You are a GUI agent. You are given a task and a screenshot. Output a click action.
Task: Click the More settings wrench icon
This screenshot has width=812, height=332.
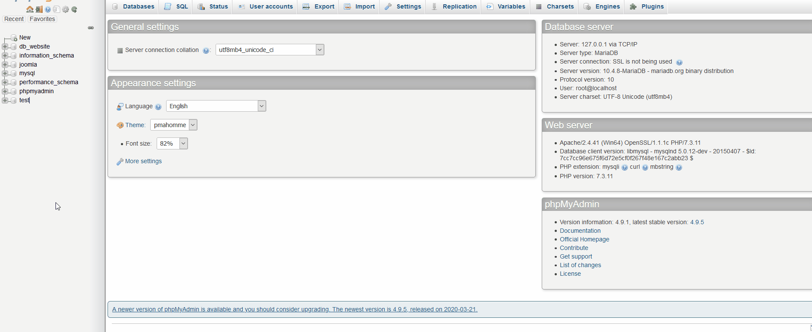pos(120,161)
